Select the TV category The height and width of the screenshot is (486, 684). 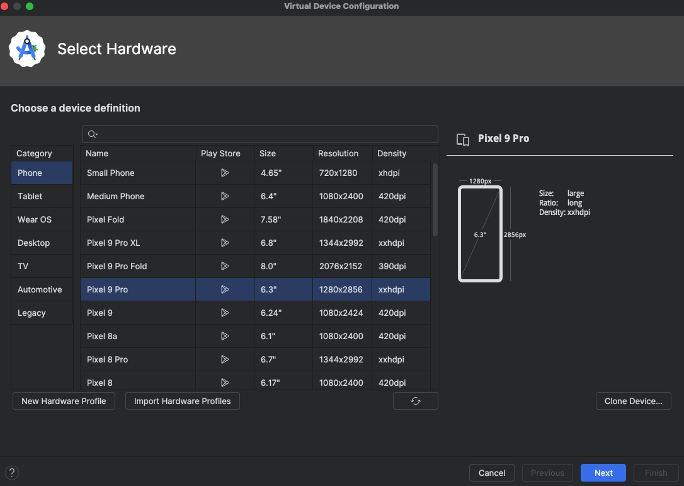42,266
